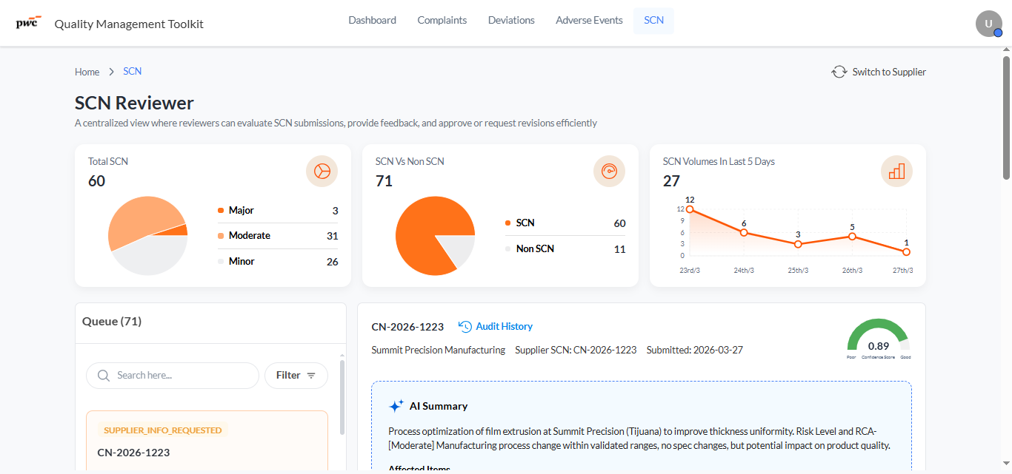Click the PwC logo
1012x474 pixels.
pyautogui.click(x=28, y=22)
